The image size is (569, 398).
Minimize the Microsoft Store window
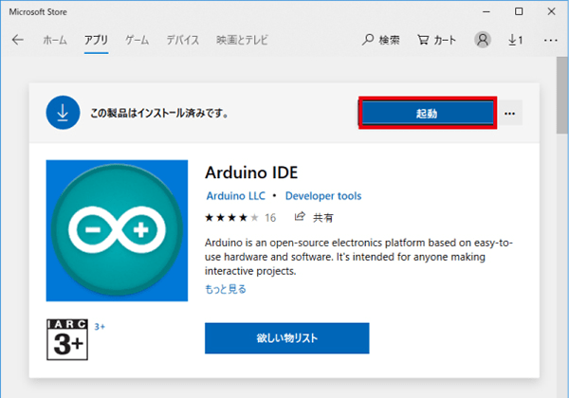[486, 12]
